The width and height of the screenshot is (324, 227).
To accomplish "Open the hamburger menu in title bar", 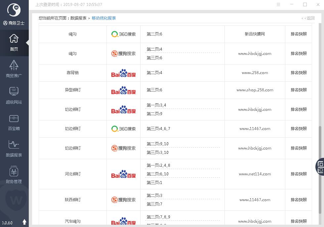I will coord(278,5).
